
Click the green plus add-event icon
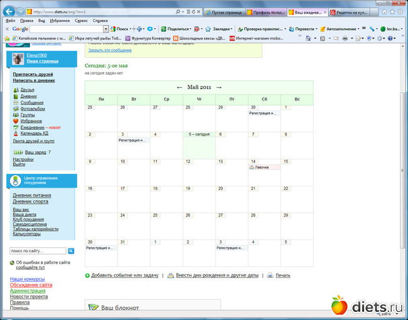click(87, 275)
